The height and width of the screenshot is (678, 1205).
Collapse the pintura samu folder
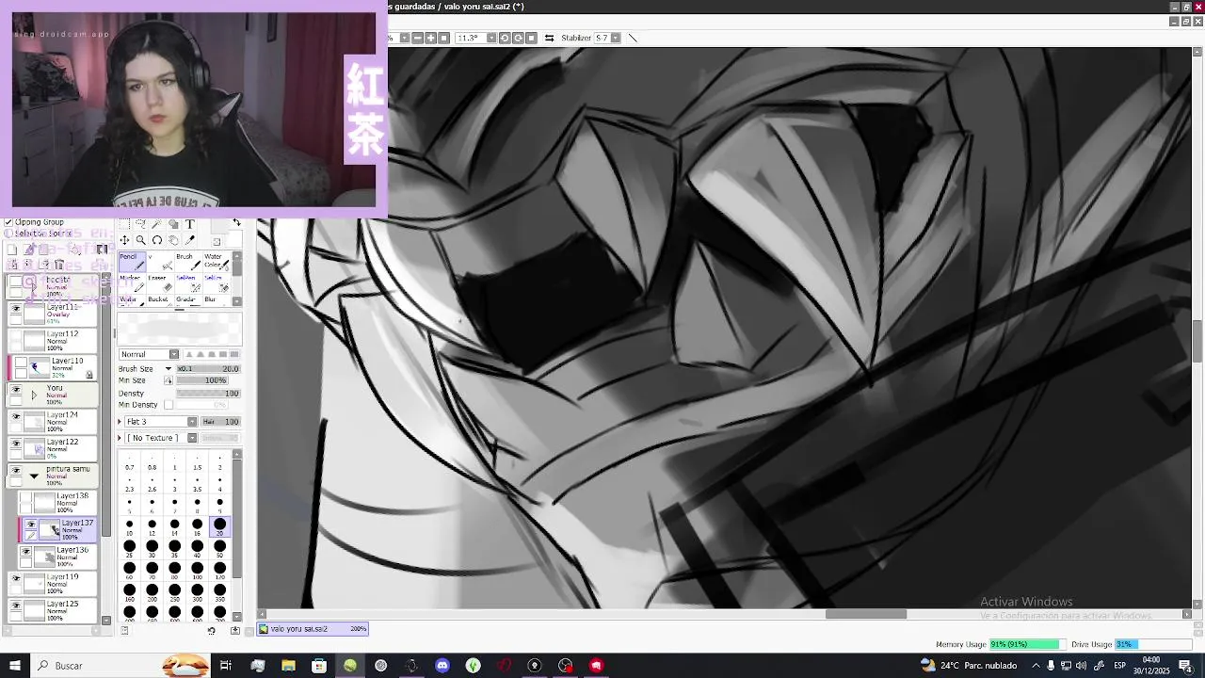coord(34,476)
